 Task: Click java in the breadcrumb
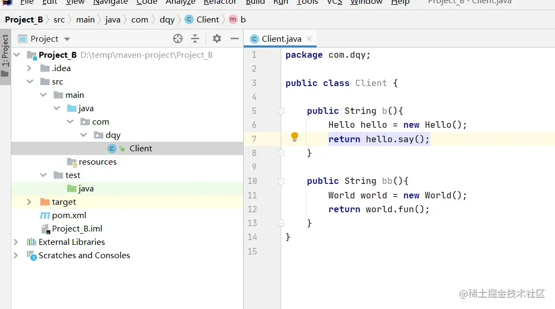(112, 20)
